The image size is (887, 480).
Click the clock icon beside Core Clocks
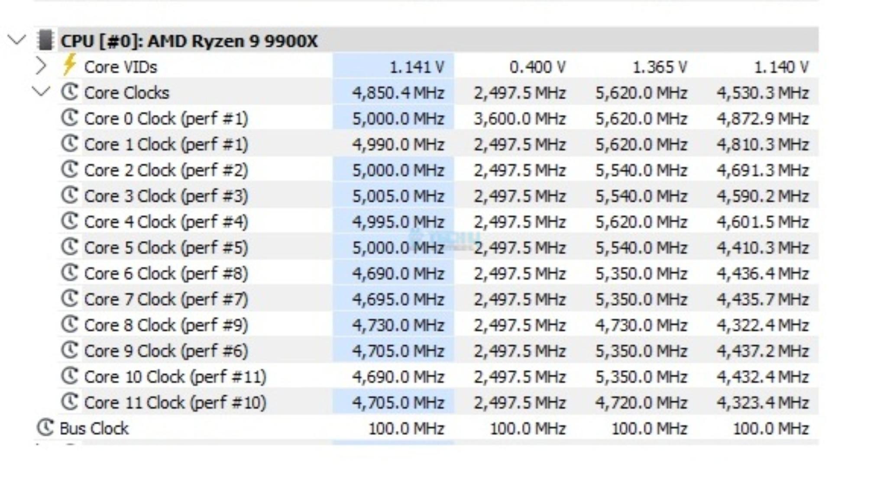69,92
